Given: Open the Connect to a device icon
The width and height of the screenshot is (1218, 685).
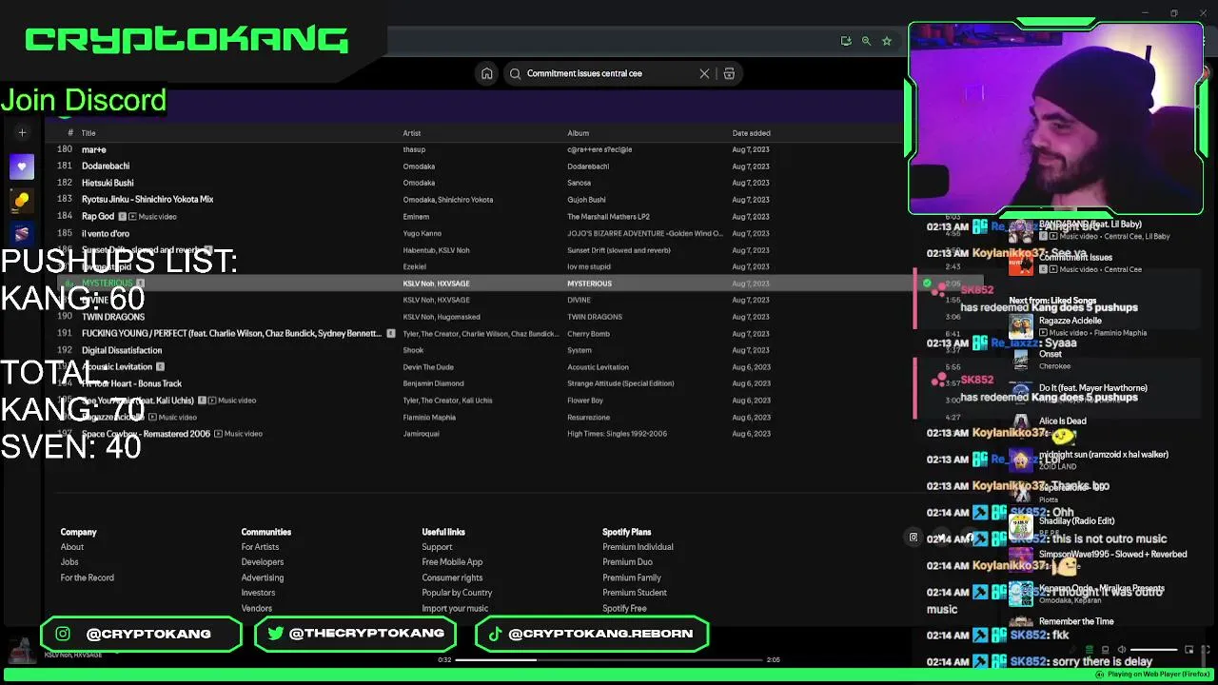Looking at the screenshot, I should click(1104, 650).
